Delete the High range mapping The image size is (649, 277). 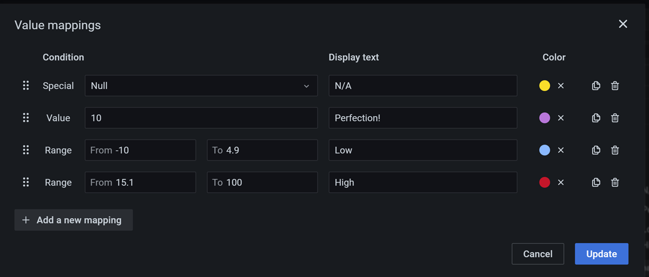point(615,183)
